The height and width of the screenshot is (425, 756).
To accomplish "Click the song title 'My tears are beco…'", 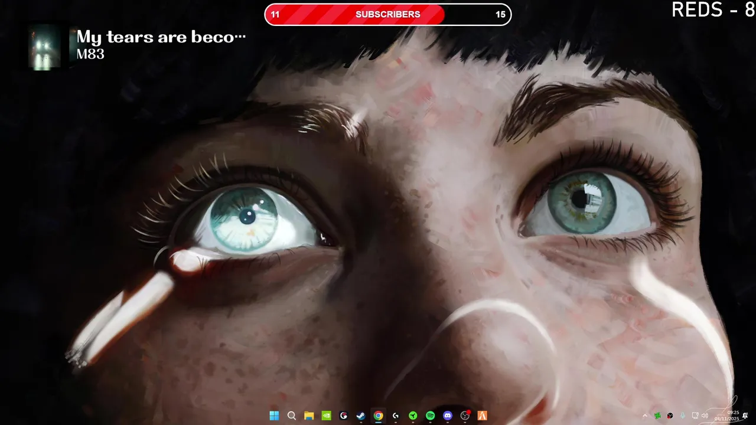I will [161, 37].
